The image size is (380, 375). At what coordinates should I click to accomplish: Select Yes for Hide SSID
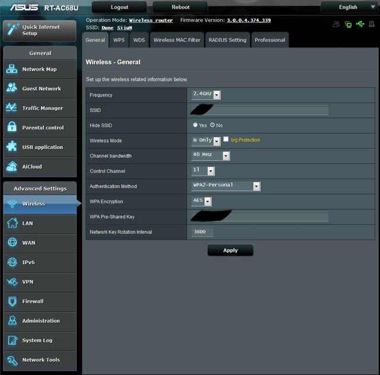click(195, 125)
